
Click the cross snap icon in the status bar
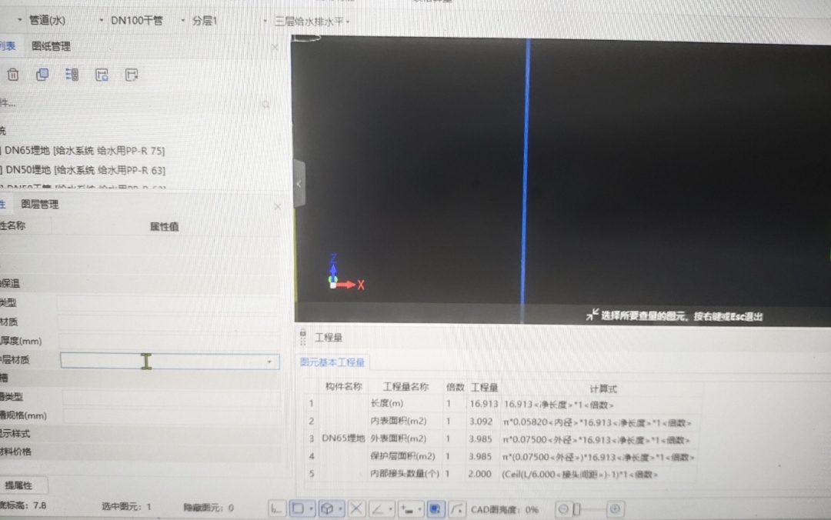[356, 509]
